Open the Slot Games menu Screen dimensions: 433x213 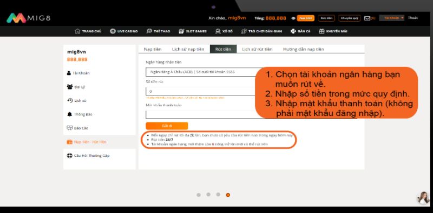(x=193, y=31)
